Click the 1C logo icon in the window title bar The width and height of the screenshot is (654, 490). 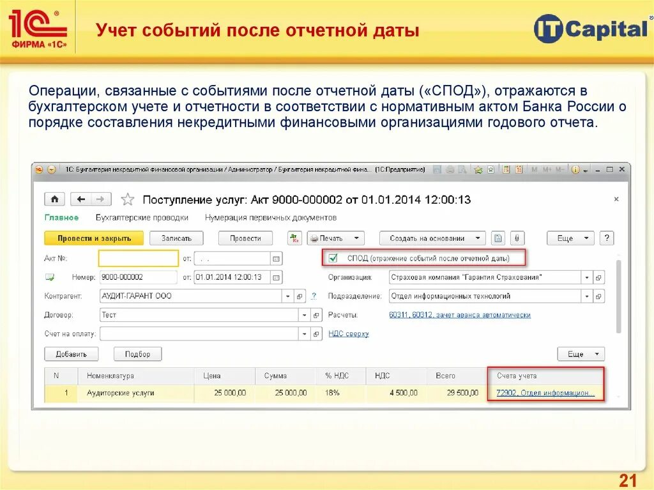point(39,170)
